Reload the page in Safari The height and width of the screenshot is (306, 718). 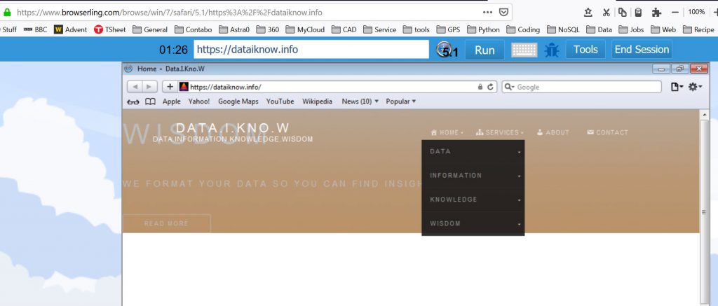(x=491, y=87)
